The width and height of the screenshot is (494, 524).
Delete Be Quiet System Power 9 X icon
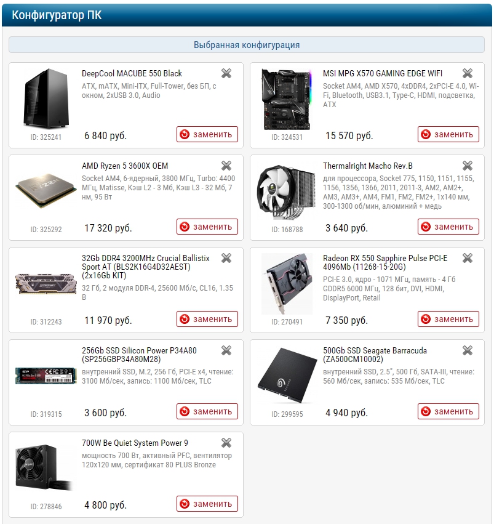pyautogui.click(x=226, y=443)
